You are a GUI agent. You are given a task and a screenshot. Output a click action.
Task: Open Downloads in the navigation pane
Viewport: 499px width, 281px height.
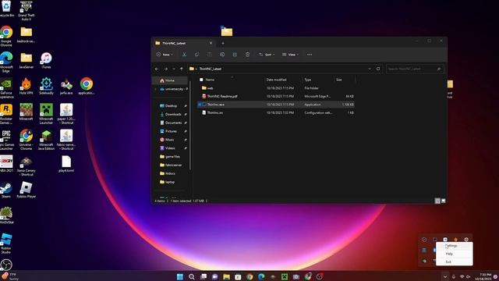[x=172, y=115]
